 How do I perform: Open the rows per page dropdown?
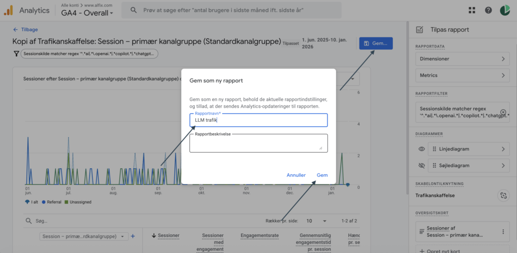click(317, 221)
